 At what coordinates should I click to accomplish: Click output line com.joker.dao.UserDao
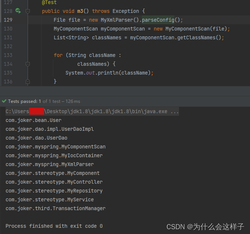click(x=36, y=138)
